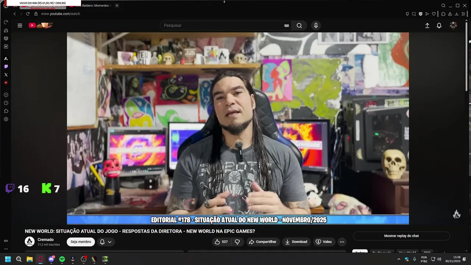Open GX Cleaner in the sidebar
Viewport: 471px width, 265px height.
[6, 30]
